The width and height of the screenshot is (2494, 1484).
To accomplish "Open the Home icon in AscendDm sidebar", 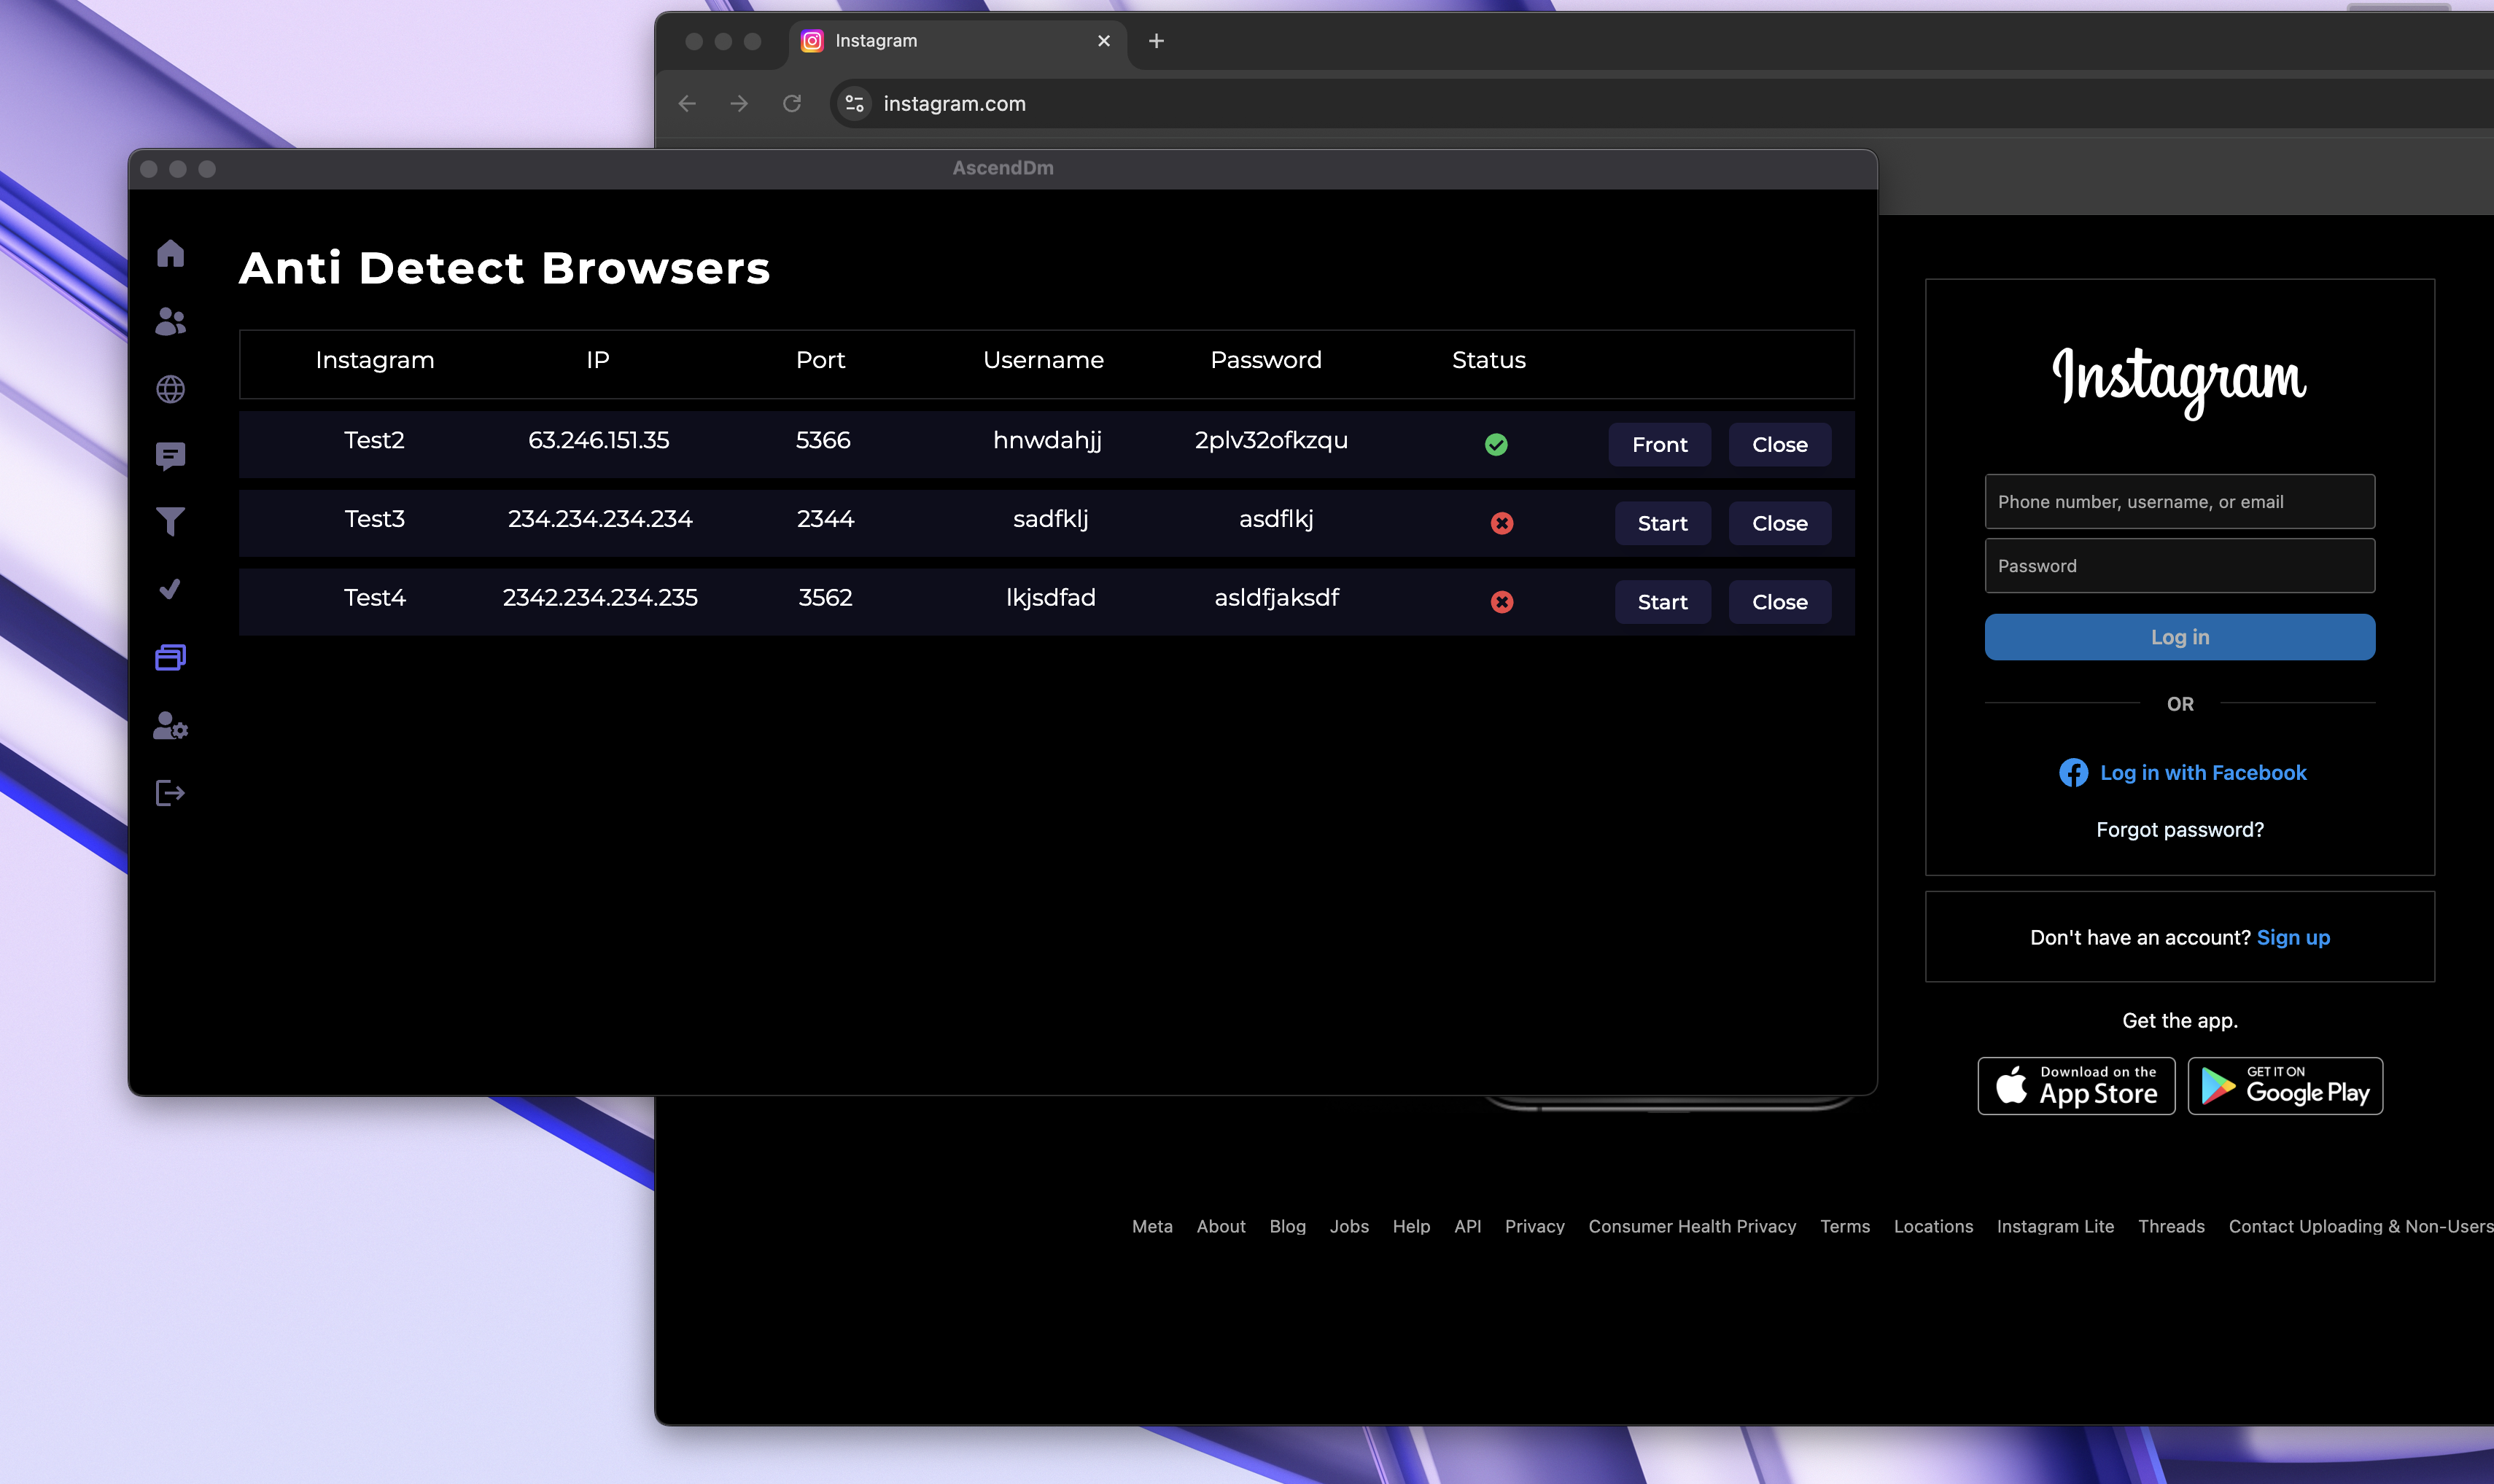I will click(x=170, y=253).
